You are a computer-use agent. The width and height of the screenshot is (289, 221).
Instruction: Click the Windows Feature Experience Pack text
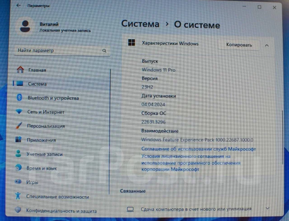197,140
